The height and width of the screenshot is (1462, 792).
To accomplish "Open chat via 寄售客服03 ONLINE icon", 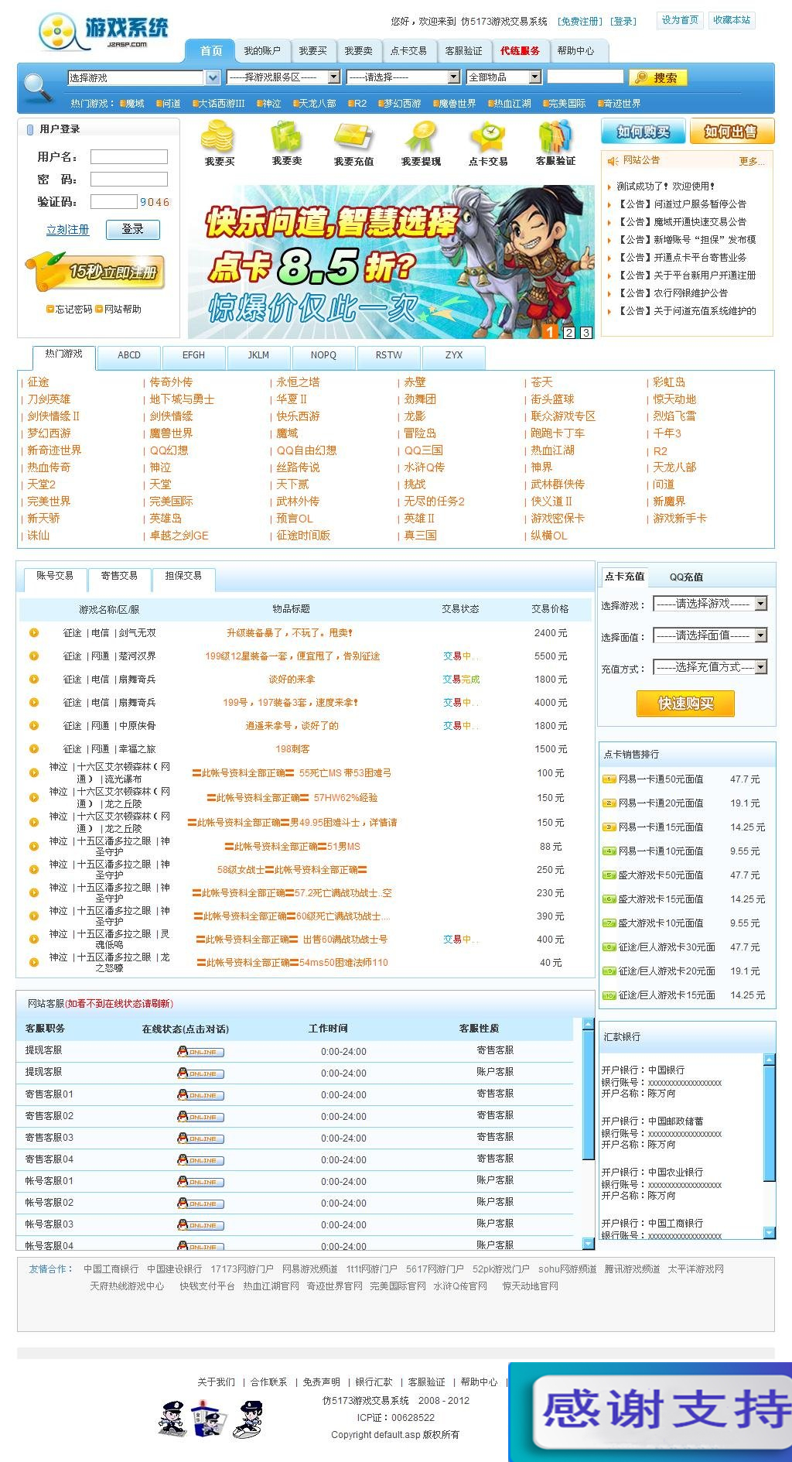I will 201,1138.
